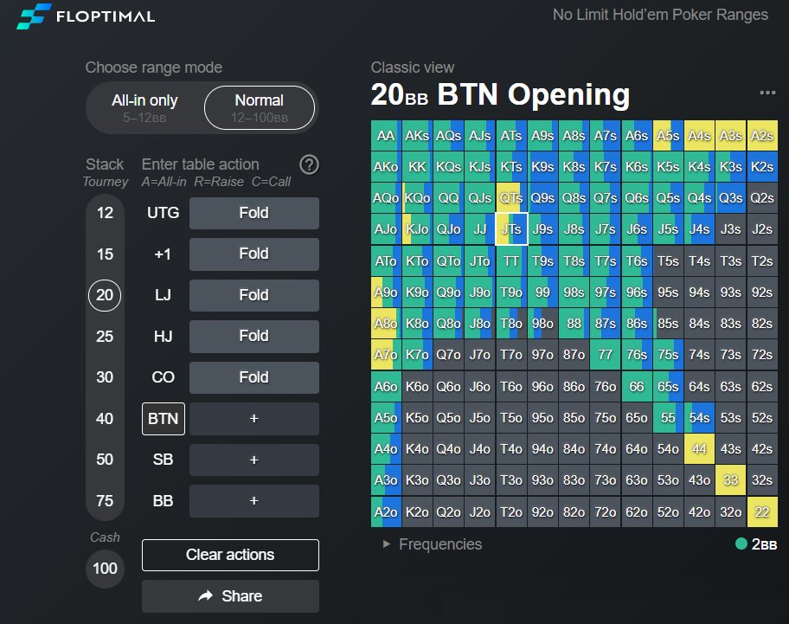Click the A2o hand cell
This screenshot has height=624, width=789.
click(386, 512)
